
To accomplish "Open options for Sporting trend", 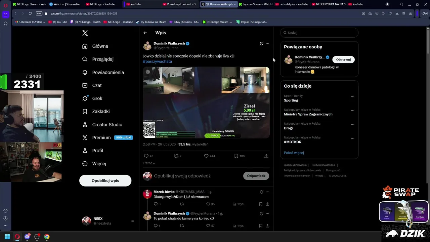I will tap(352, 97).
